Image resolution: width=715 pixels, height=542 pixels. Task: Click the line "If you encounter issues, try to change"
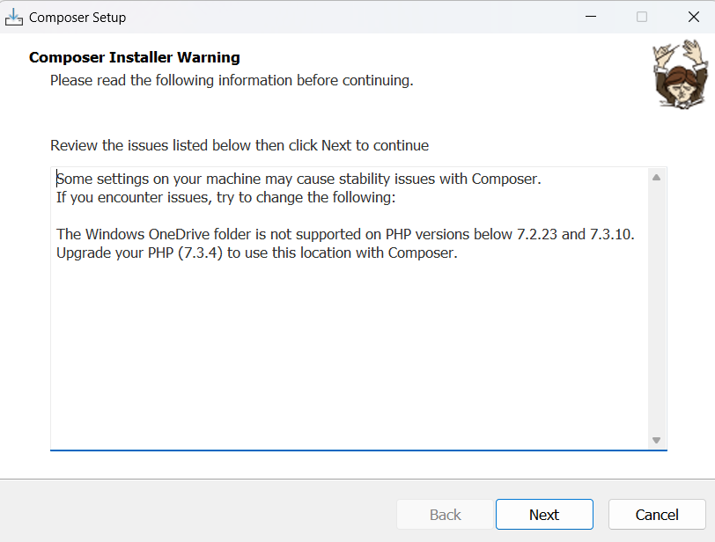tap(225, 198)
